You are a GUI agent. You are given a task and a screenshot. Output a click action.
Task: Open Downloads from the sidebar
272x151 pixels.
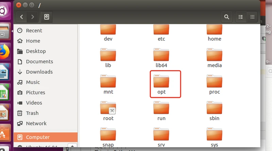[x=39, y=72]
